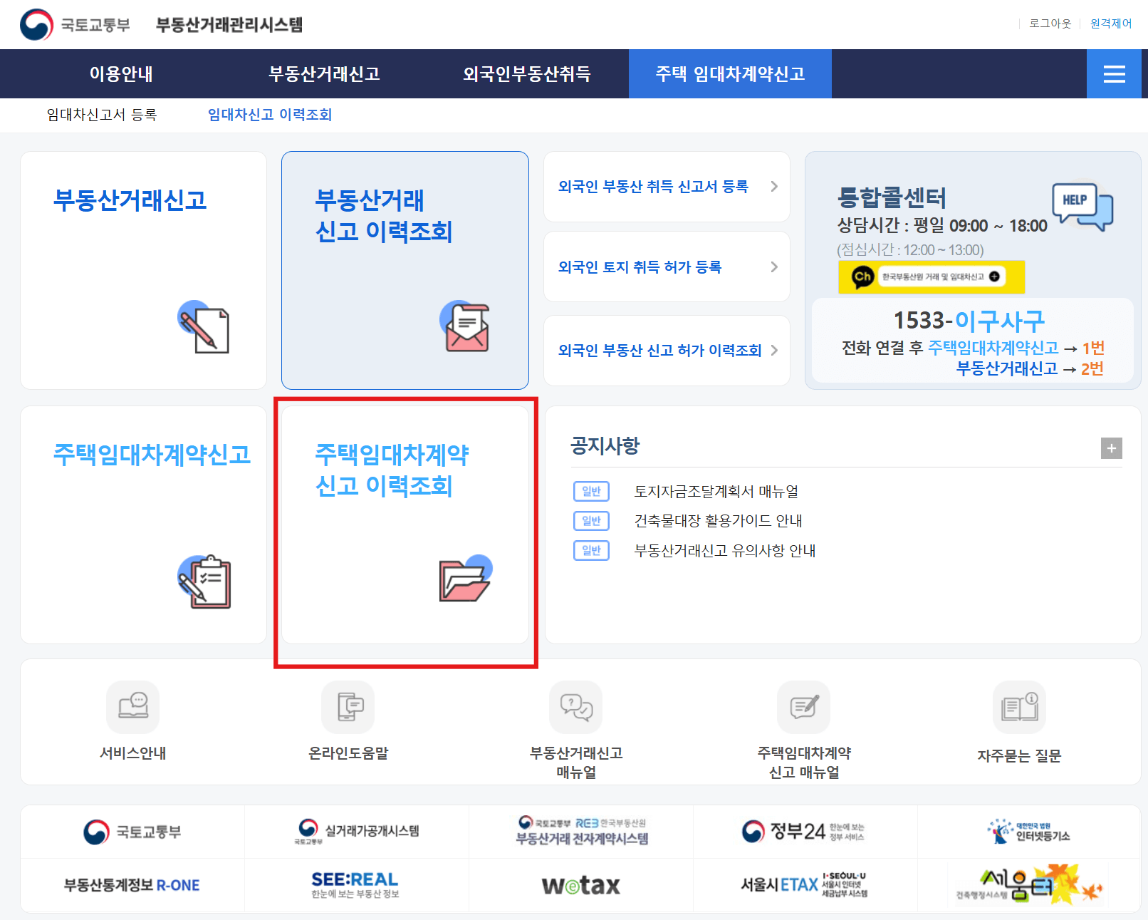Image resolution: width=1148 pixels, height=920 pixels.
Task: Click the 부동산거래관리시스템 site title
Action: [229, 25]
